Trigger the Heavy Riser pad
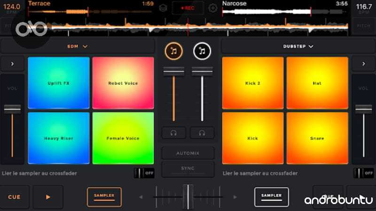The height and width of the screenshot is (211, 376). point(59,138)
